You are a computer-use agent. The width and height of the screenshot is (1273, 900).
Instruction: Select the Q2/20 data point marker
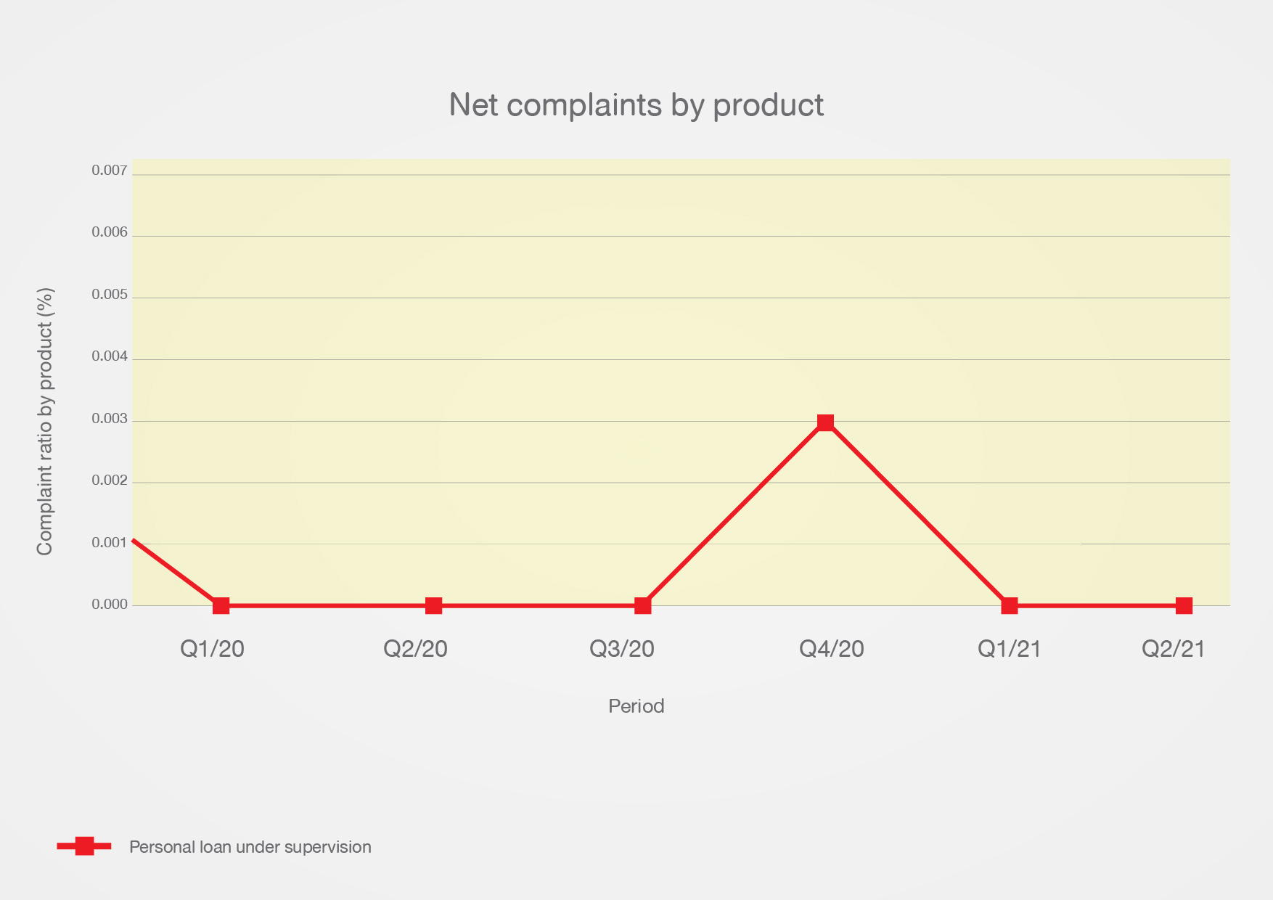click(433, 605)
